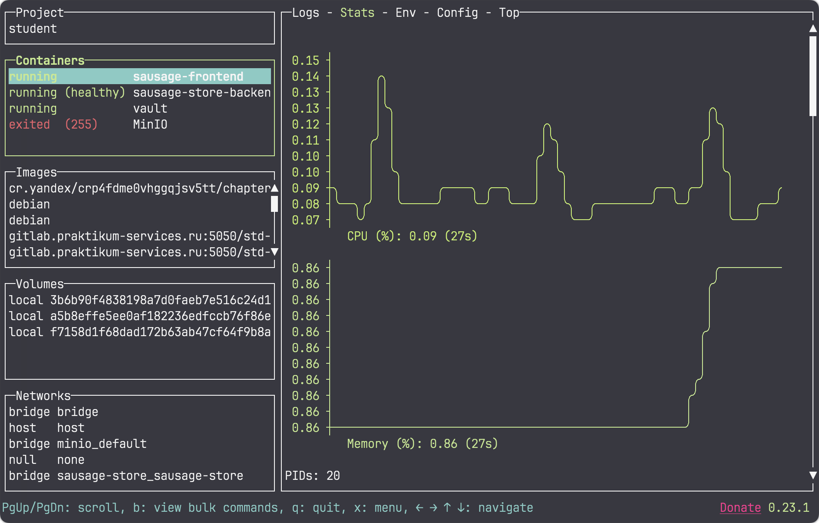The image size is (819, 523).
Task: Switch to the Logs tab
Action: click(306, 13)
